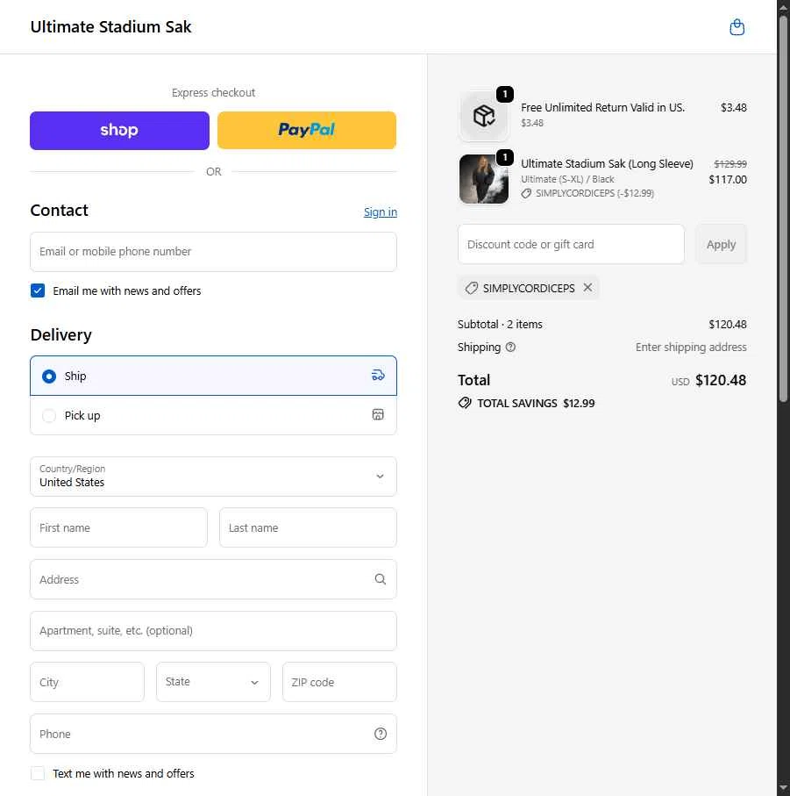Click the search icon in Address field

381,579
